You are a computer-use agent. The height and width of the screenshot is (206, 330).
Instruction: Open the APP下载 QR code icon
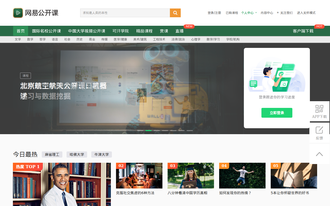(319, 109)
